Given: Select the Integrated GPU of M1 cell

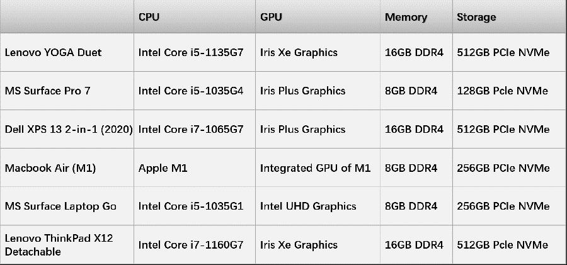Looking at the screenshot, I should pyautogui.click(x=315, y=168).
